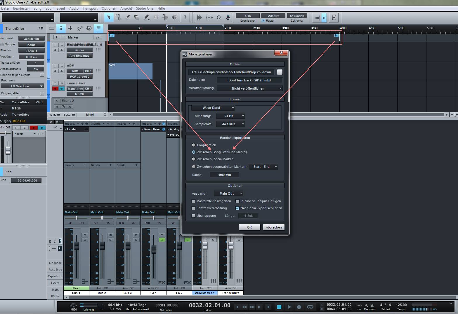Select Zwischen ausgewählten Markern radio button
Image resolution: width=458 pixels, height=314 pixels.
(x=193, y=167)
